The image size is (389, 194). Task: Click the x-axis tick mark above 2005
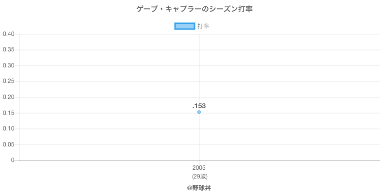199,162
